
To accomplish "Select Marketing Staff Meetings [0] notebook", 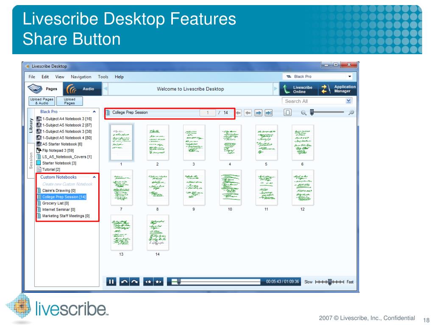I will click(64, 216).
